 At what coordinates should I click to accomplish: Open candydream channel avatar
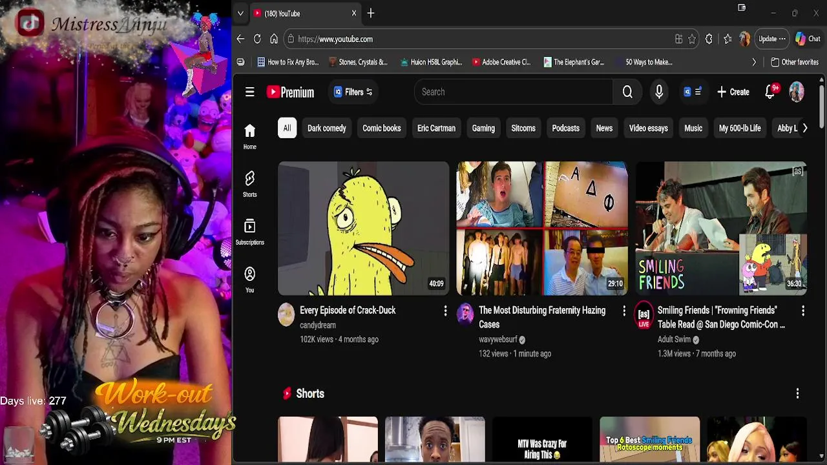[x=286, y=315]
